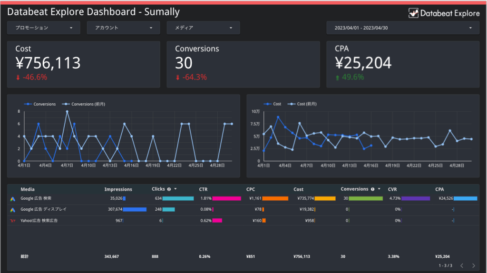The image size is (487, 273).
Task: Click the ¥19,382 cost cell
Action: pyautogui.click(x=307, y=209)
